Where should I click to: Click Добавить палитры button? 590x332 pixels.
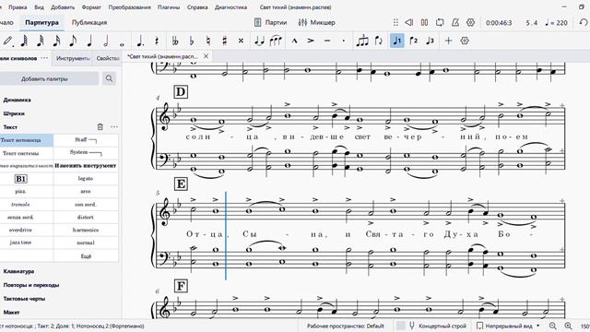point(44,78)
